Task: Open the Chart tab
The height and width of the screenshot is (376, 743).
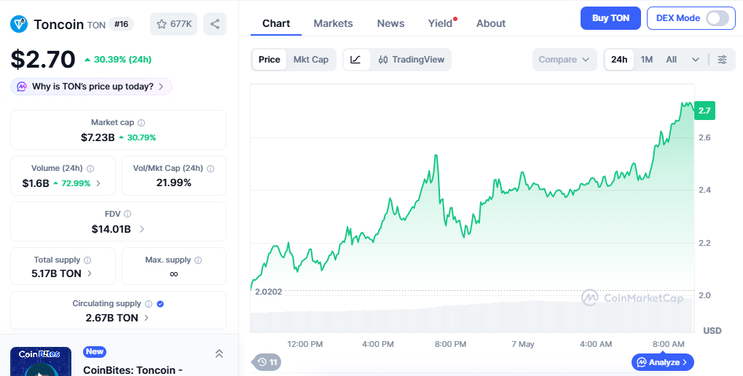Action: tap(276, 24)
